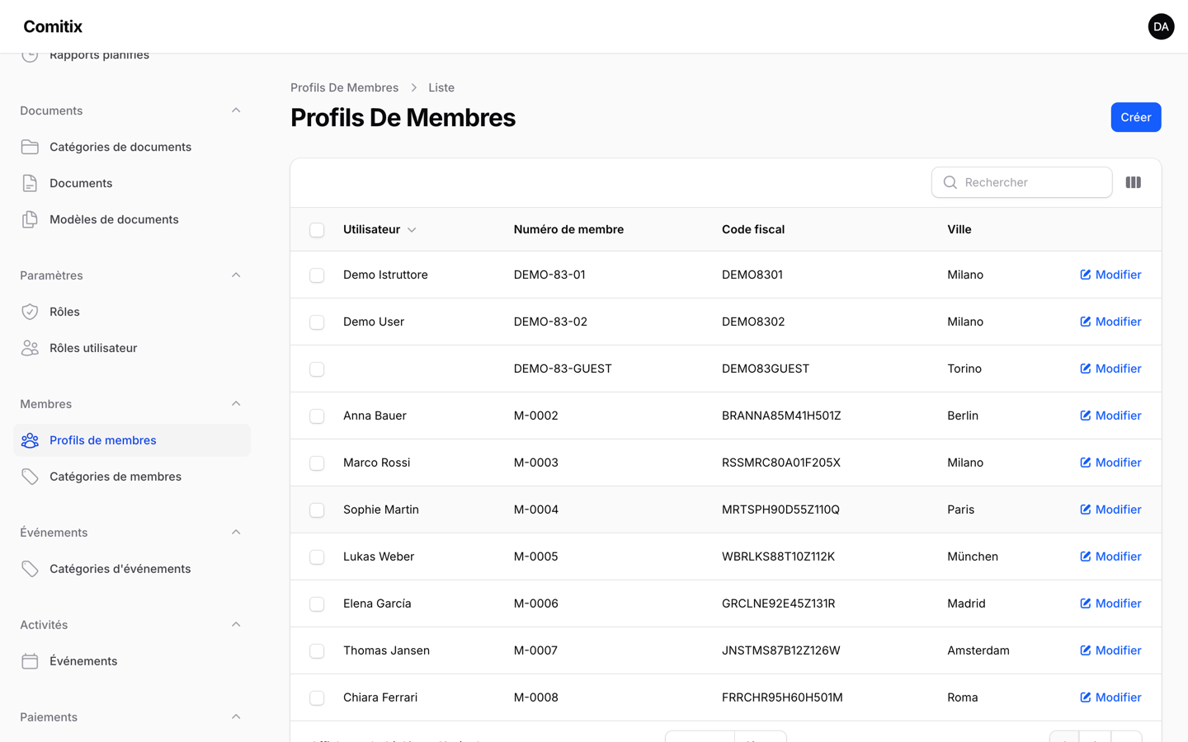1188x742 pixels.
Task: Click the Catégories de membres tag icon
Action: tap(30, 477)
